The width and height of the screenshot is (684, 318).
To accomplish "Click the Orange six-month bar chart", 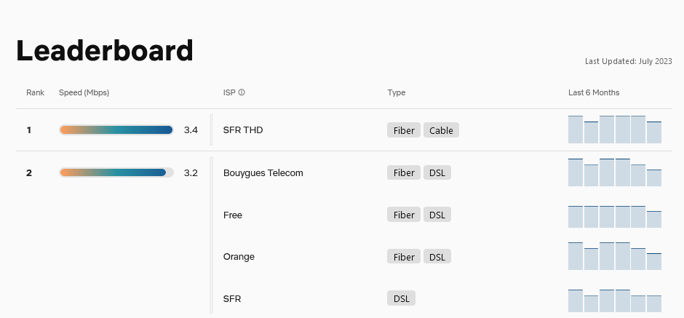I will (x=614, y=256).
